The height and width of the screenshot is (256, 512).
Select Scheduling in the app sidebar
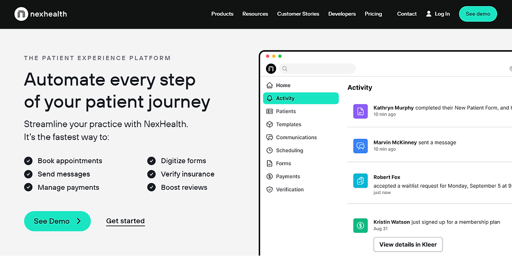(x=301, y=151)
